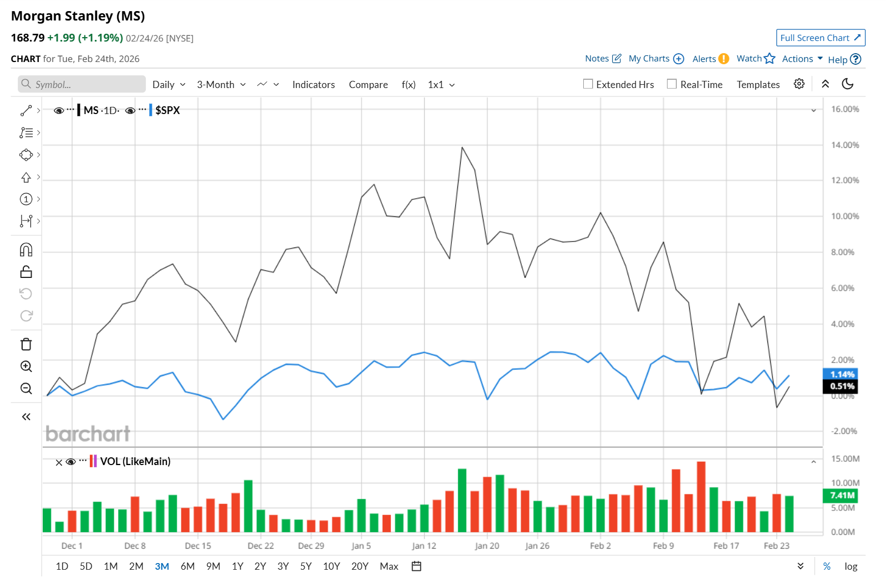
Task: Collapse the drawing tools sidebar
Action: 26,417
